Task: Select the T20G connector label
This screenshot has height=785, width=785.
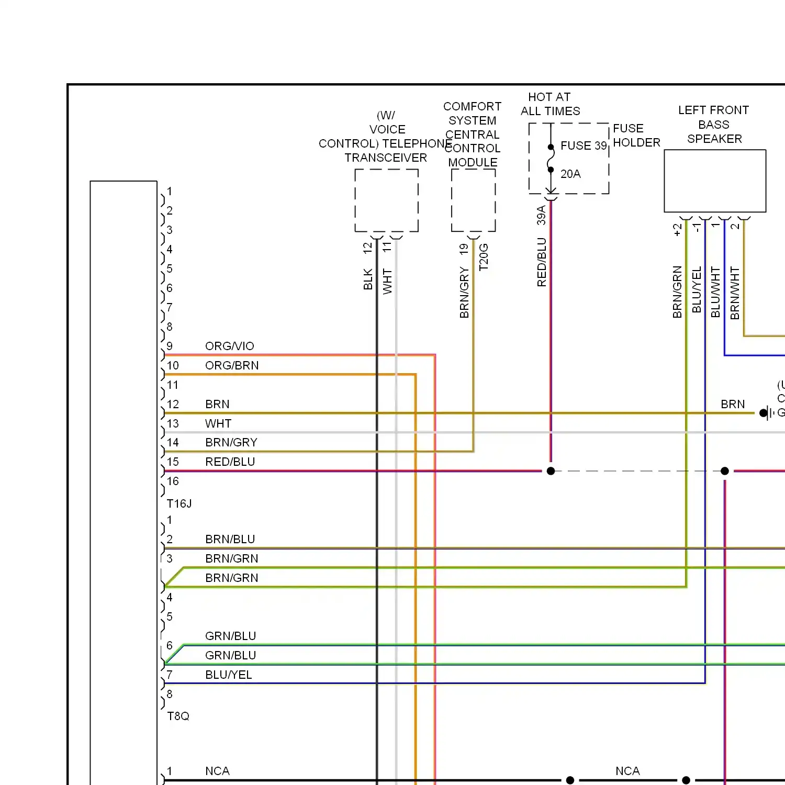Action: [484, 257]
